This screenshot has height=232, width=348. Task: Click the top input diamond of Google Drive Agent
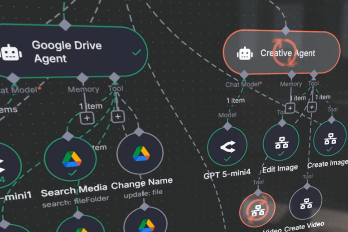[65, 25]
